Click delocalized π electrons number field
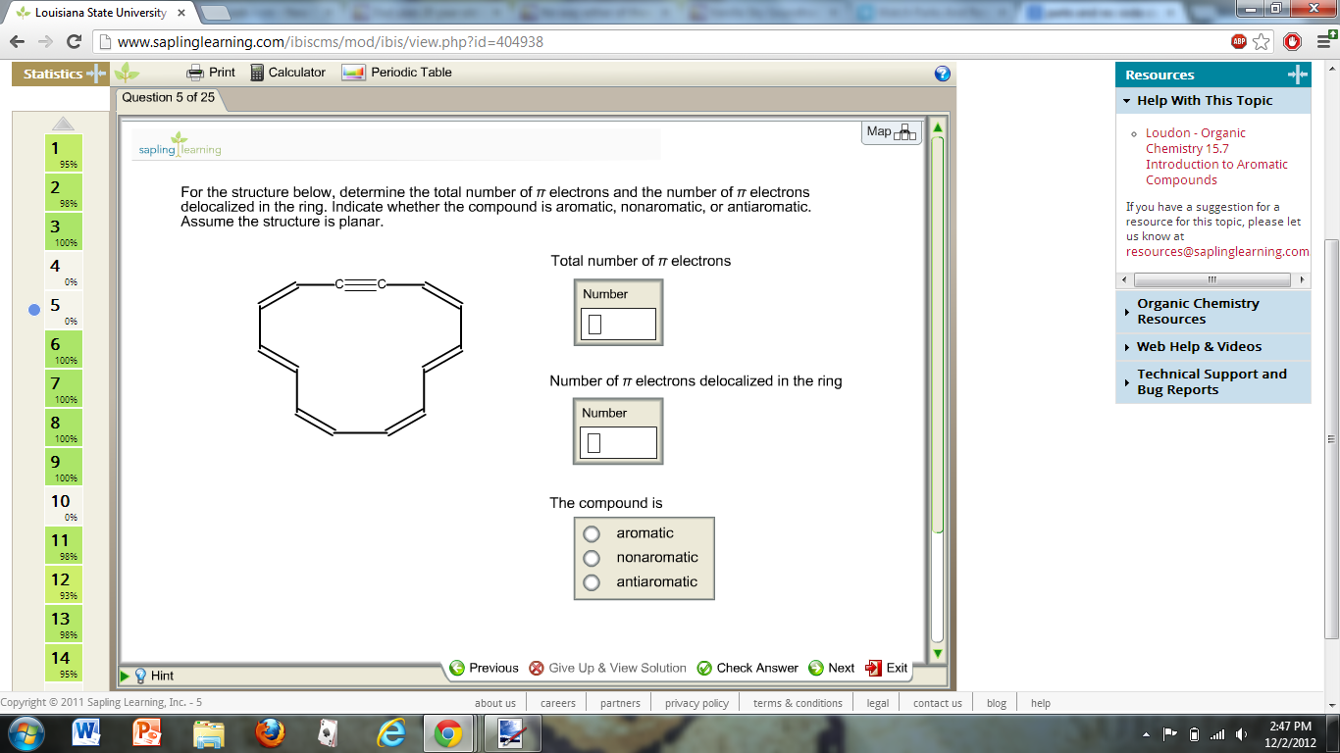The image size is (1340, 753). point(618,443)
